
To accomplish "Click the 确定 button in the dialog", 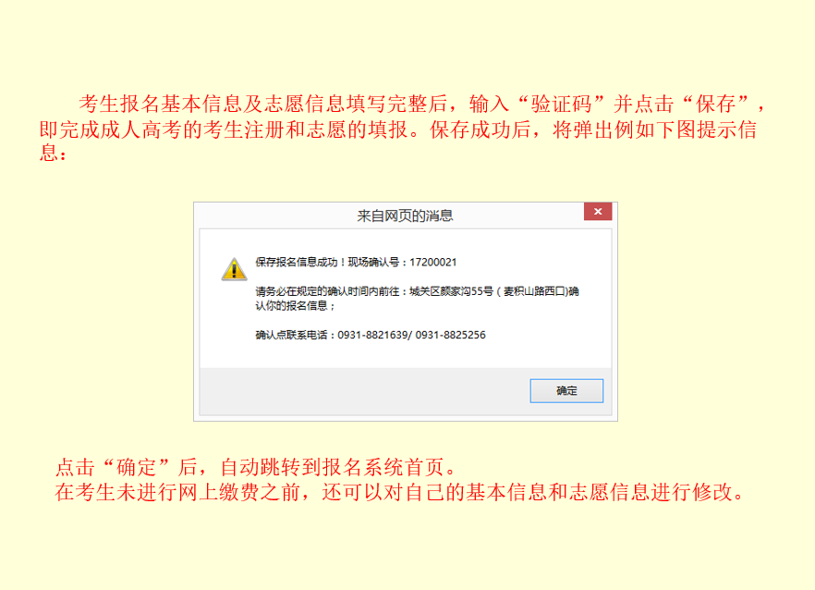I will coord(566,391).
